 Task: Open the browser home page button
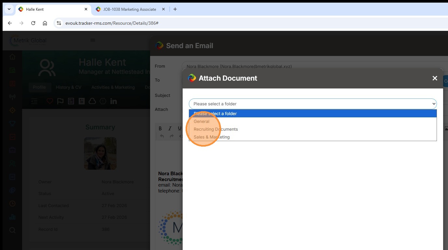click(x=45, y=23)
